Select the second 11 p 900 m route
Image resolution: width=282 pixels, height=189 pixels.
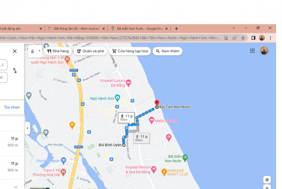click(x=12, y=167)
